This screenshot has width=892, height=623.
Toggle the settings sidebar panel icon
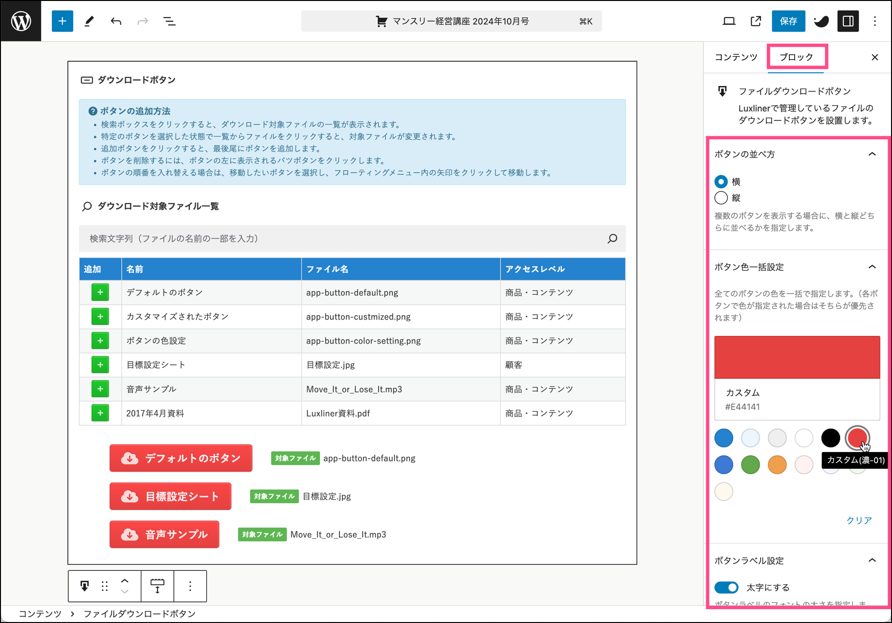coord(848,21)
